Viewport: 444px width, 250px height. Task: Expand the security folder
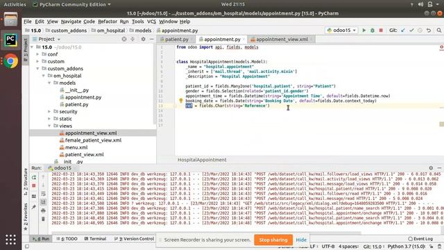[x=49, y=111]
